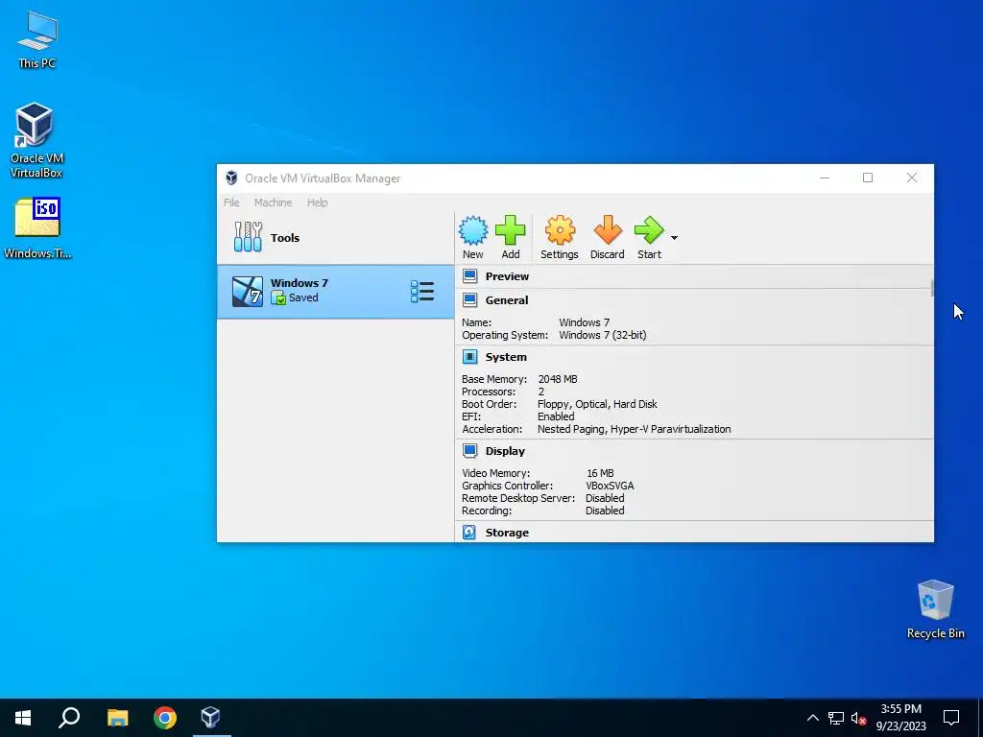The width and height of the screenshot is (983, 737).
Task: Click the Recording "Disabled" value
Action: tap(605, 511)
